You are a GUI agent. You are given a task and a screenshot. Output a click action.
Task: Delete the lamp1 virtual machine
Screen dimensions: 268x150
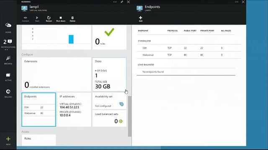pos(72,19)
